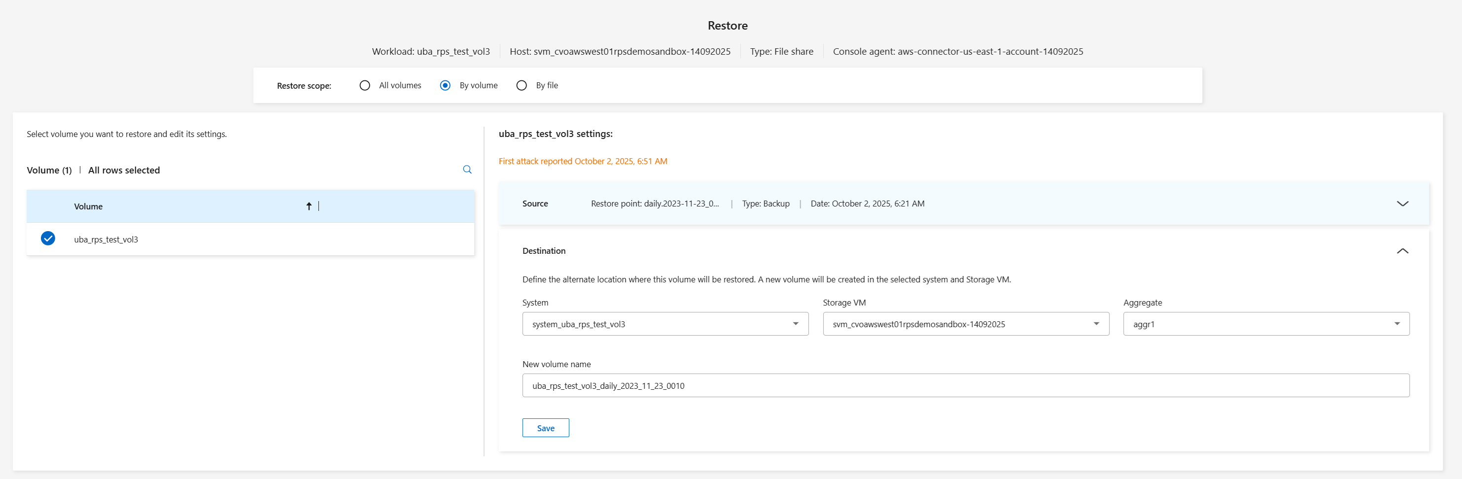
Task: Click the column resize divider in Volume header
Action: (319, 206)
